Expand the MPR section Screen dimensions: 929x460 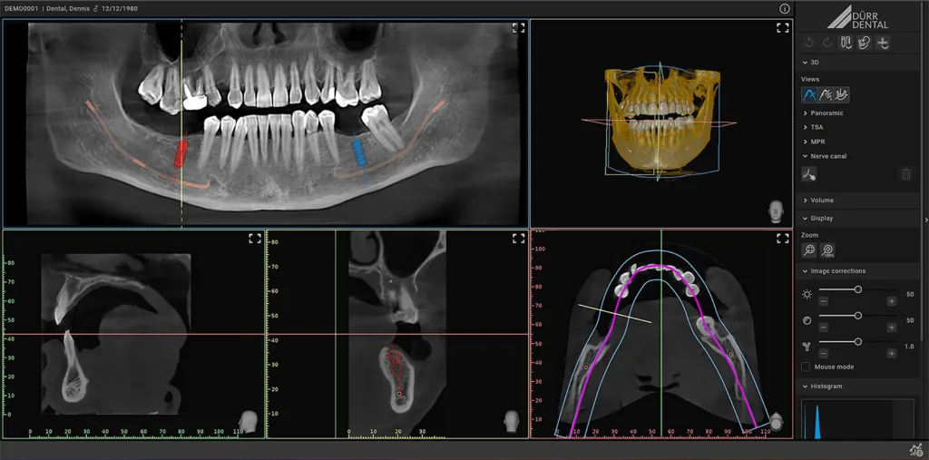(806, 142)
